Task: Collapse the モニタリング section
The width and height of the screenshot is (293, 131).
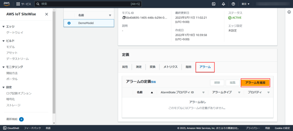Action: [x=3, y=67]
